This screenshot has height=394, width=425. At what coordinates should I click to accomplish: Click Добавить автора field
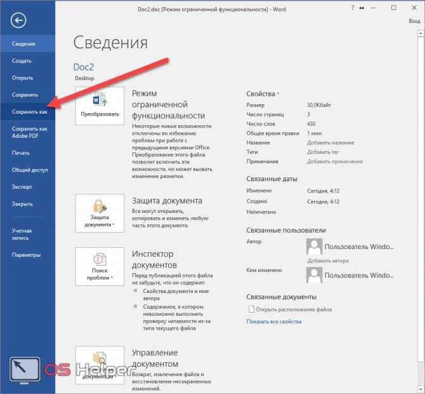328,261
